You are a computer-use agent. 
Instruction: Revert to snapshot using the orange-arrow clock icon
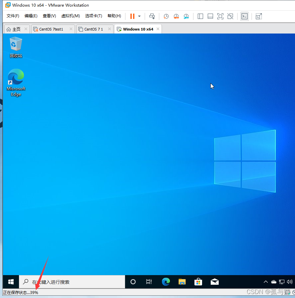coord(176,16)
